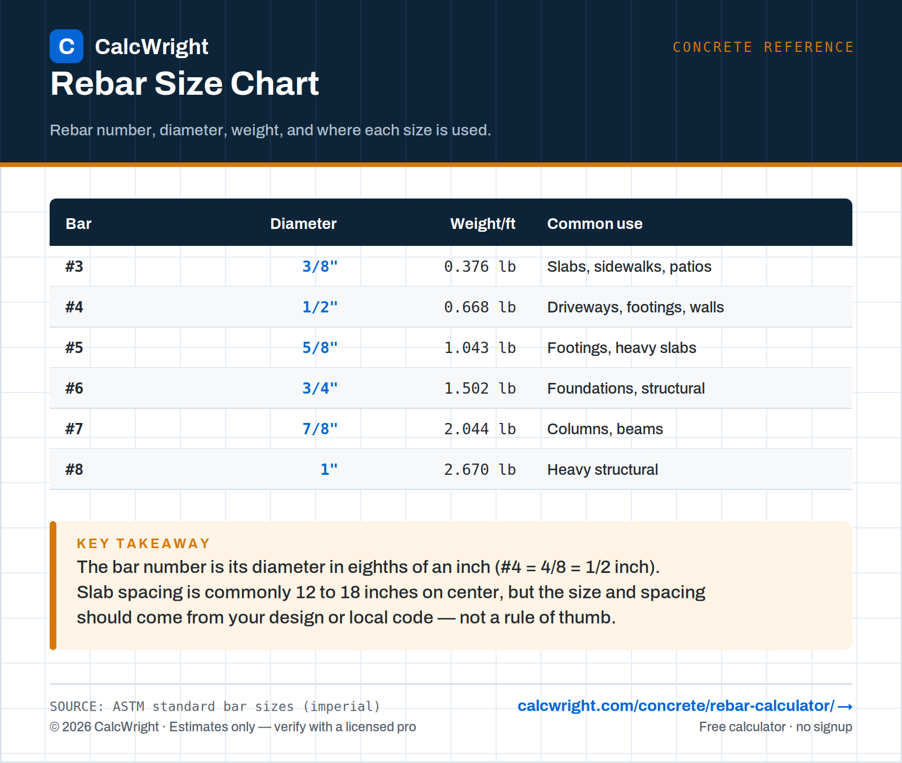Click the 1/2" diameter value
This screenshot has height=763, width=902.
point(320,307)
